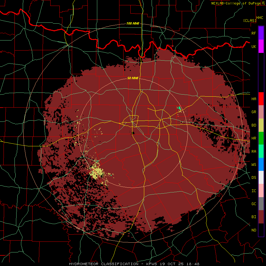Click the [CLAS] units label
This screenshot has height=266, width=266.
point(250,20)
